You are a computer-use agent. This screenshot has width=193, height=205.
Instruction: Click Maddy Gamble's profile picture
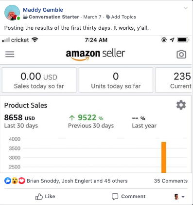pos(12,13)
